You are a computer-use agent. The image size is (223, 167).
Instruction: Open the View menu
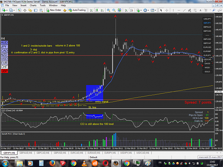click(15, 5)
